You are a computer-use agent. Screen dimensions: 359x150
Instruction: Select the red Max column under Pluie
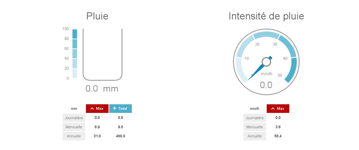point(97,109)
